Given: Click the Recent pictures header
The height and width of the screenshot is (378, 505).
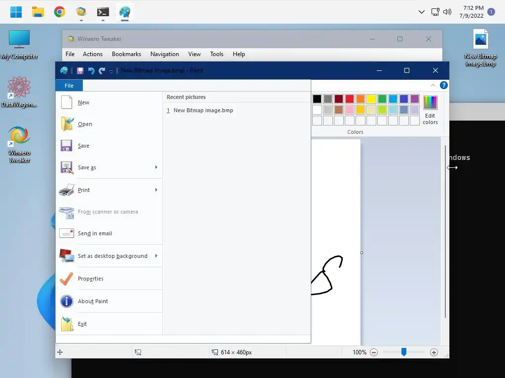Looking at the screenshot, I should 186,97.
